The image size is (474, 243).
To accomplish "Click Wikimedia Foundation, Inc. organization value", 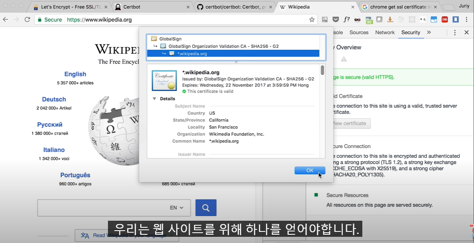I will (x=237, y=134).
